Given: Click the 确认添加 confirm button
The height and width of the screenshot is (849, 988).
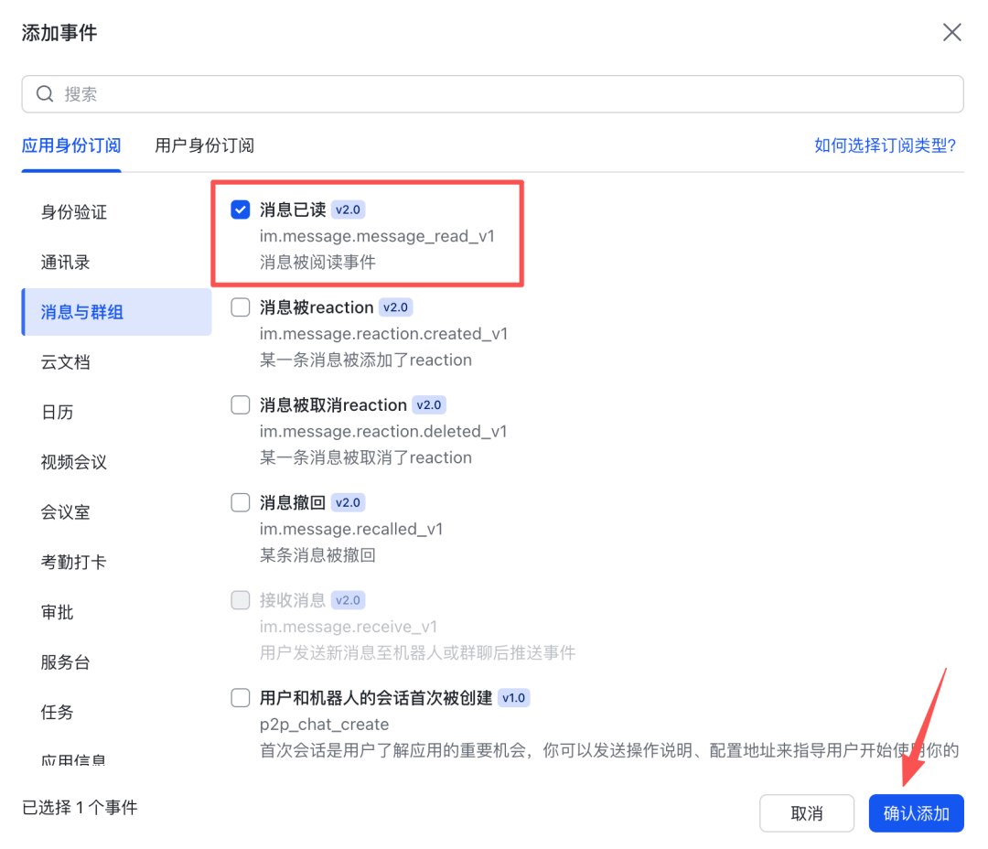Looking at the screenshot, I should (x=916, y=812).
